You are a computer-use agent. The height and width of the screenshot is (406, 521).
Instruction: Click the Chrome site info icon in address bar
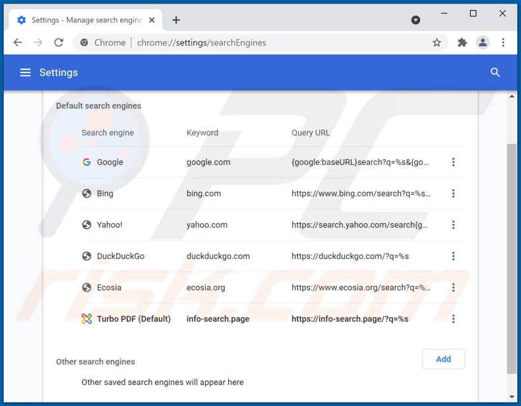[x=84, y=42]
